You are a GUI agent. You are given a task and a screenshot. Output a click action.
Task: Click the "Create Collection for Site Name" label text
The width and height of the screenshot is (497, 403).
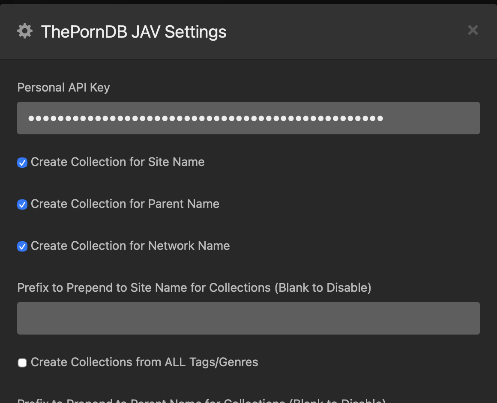(x=117, y=162)
